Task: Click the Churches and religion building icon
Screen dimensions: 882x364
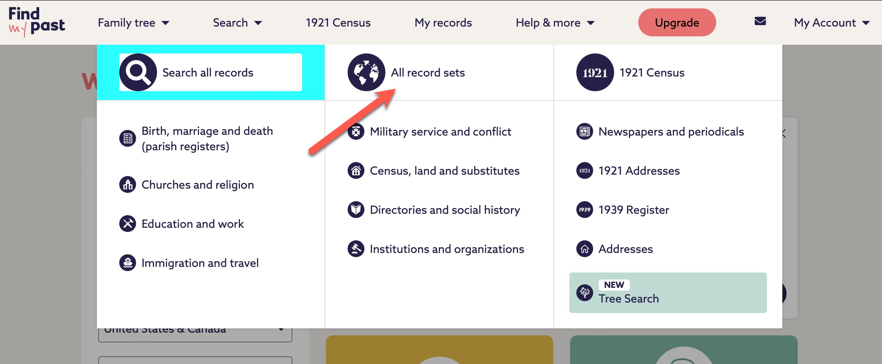Action: click(x=128, y=184)
